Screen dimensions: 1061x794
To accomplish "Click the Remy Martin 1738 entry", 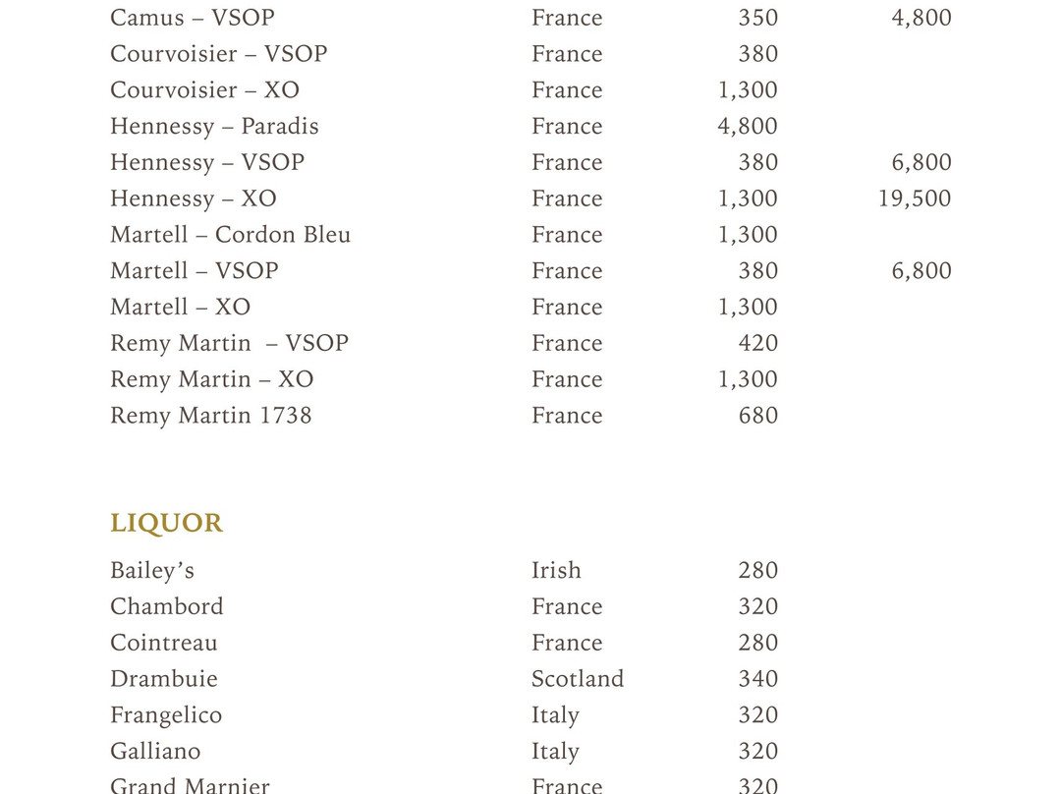I will (x=210, y=416).
